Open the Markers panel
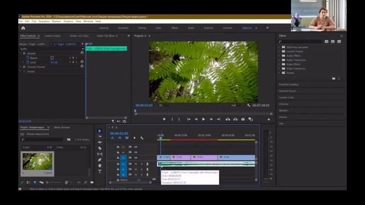Screen dimensions: 365x205 283,110
